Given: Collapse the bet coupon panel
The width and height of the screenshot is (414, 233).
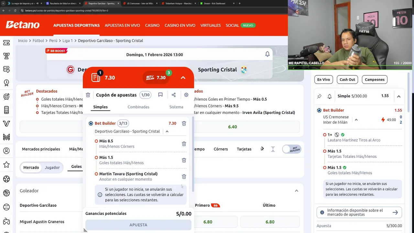Looking at the screenshot, I should pyautogui.click(x=183, y=78).
